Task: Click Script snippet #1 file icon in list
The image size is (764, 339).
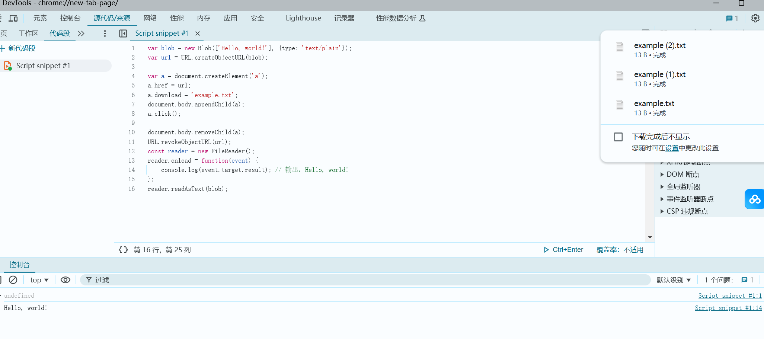Action: (8, 66)
